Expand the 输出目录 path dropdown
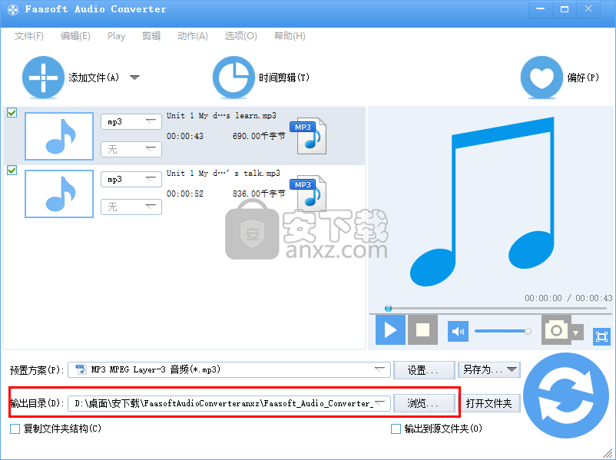The width and height of the screenshot is (616, 460). click(380, 403)
